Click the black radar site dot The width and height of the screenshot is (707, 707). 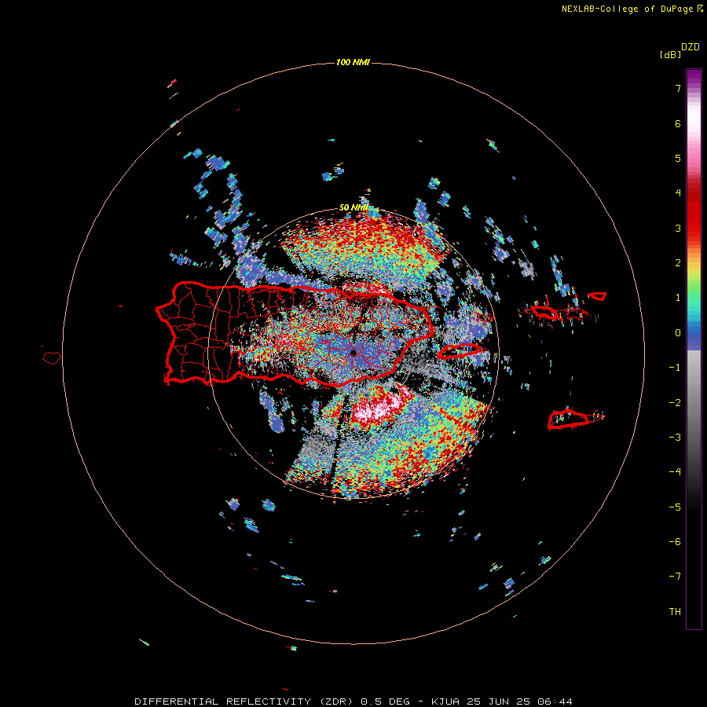coord(353,353)
